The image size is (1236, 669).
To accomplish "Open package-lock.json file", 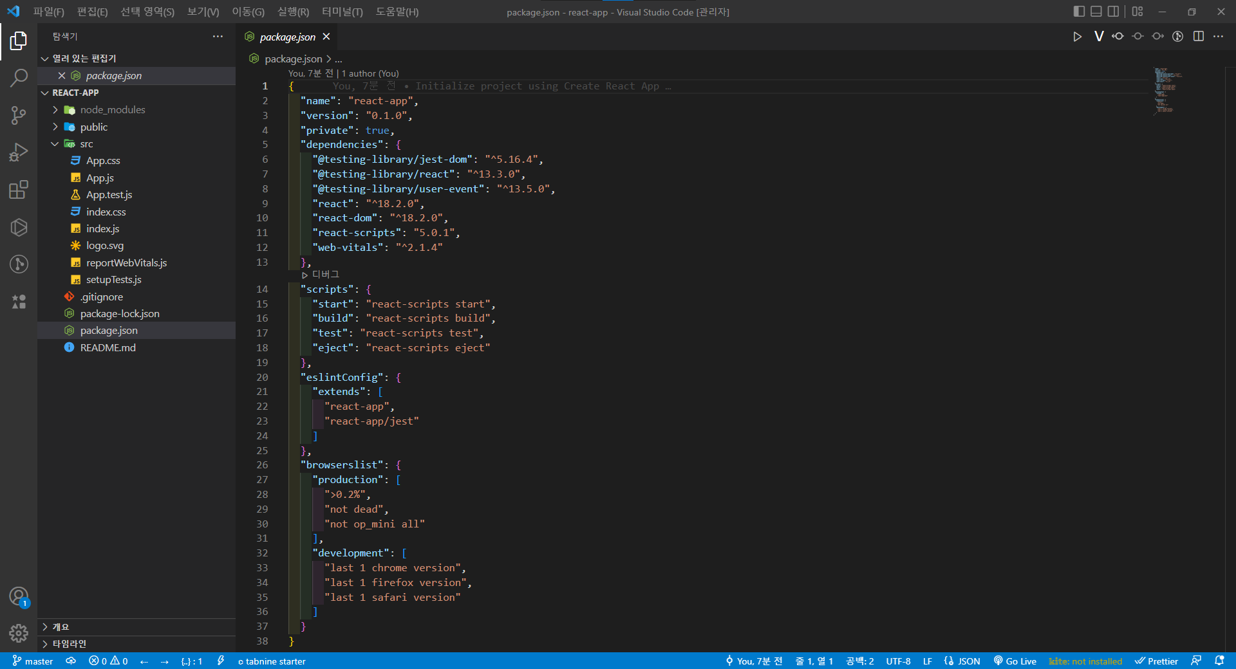I will point(136,314).
